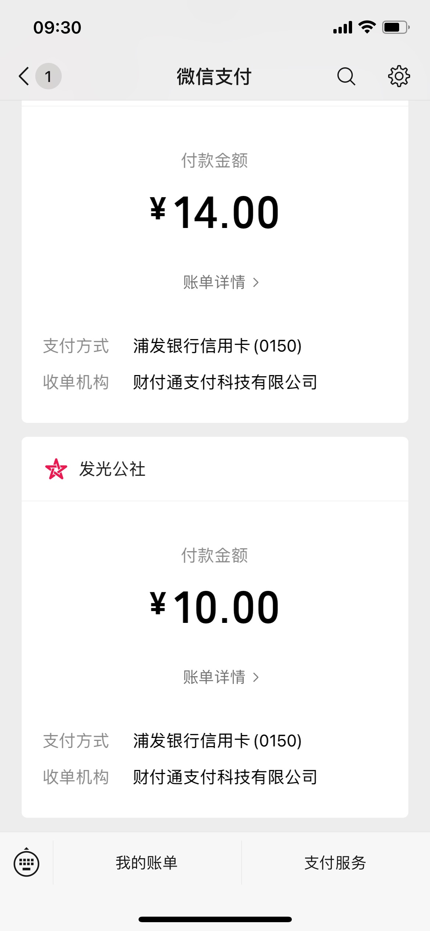Open 账单详情 for the ¥14.00 payment
Viewport: 430px width, 931px height.
pos(221,282)
